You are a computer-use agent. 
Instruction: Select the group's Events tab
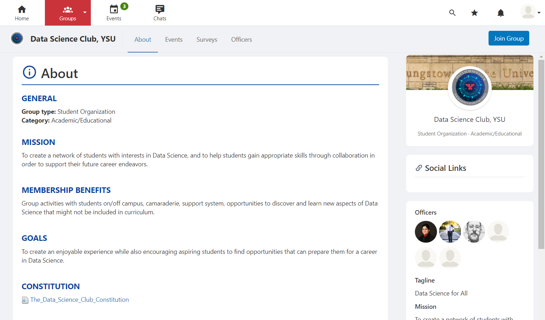point(174,40)
